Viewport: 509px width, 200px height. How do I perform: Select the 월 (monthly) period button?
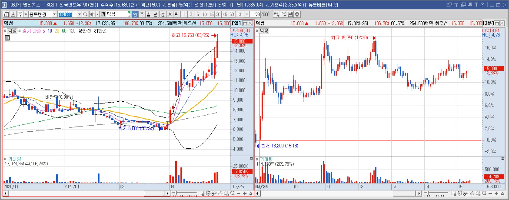(x=149, y=14)
